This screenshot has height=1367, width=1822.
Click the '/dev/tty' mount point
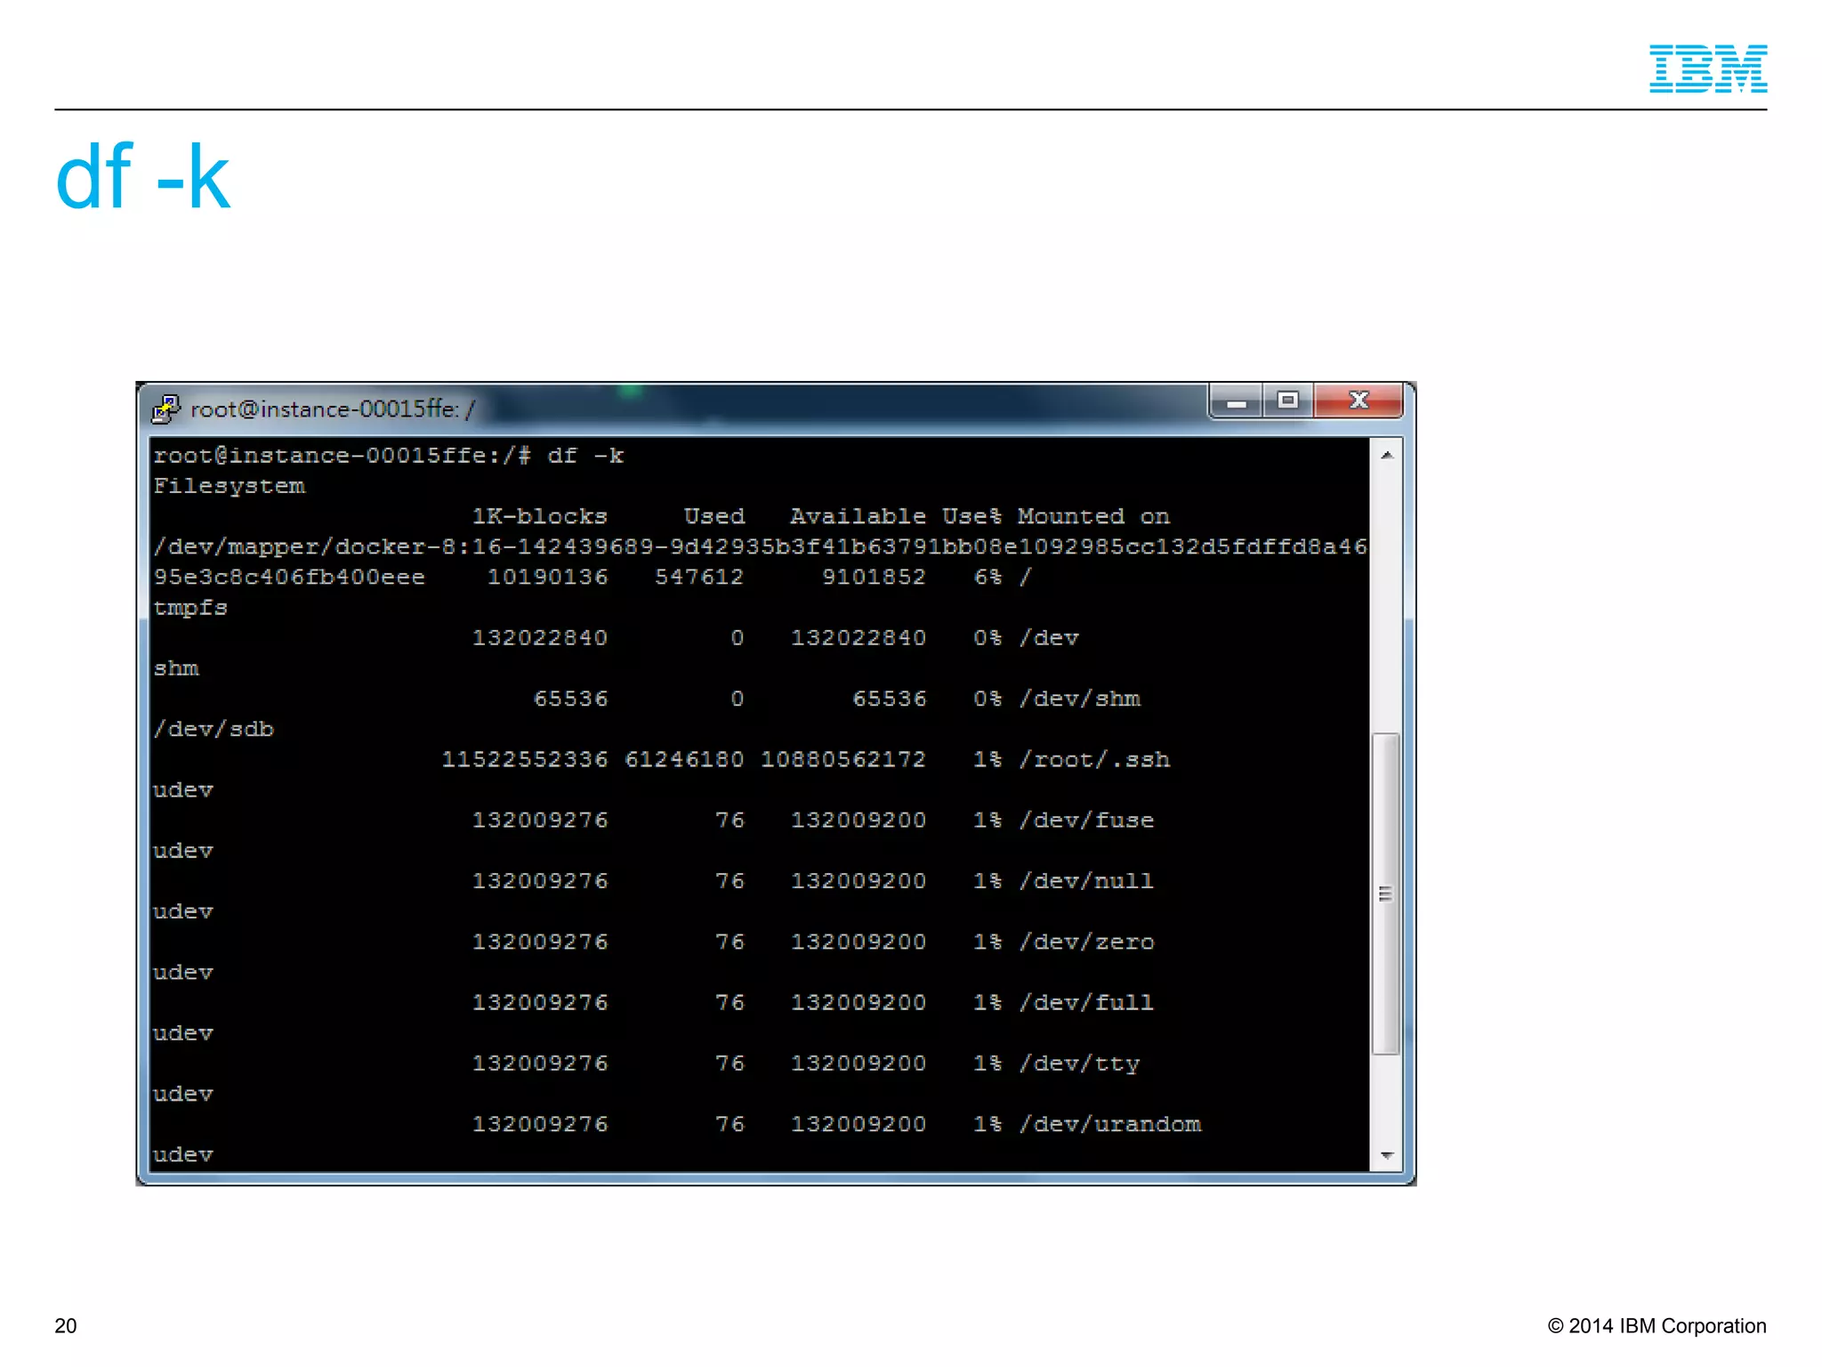point(1079,1063)
